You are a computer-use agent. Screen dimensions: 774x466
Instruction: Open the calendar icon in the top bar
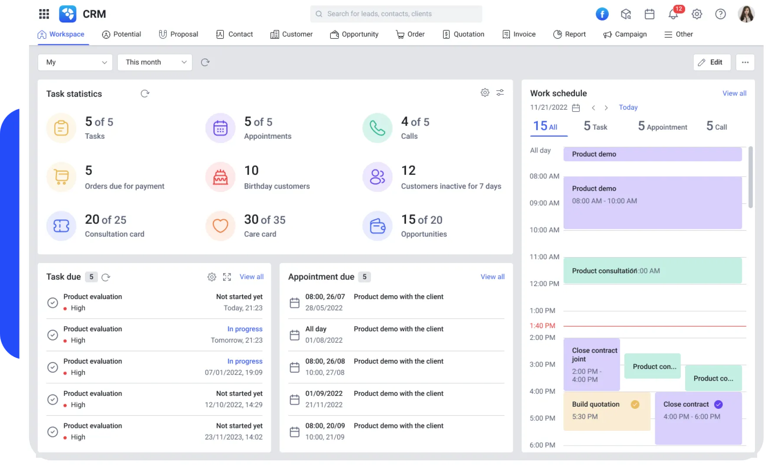(649, 14)
